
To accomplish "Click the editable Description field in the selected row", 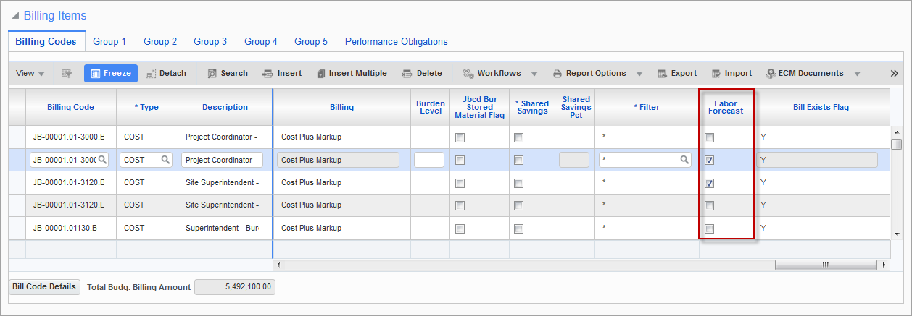I will [x=222, y=160].
